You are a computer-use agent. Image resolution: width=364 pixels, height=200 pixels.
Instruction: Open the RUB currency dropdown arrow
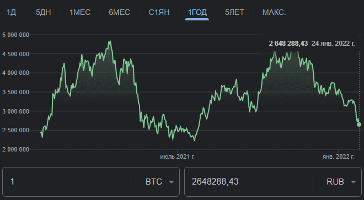coord(354,182)
